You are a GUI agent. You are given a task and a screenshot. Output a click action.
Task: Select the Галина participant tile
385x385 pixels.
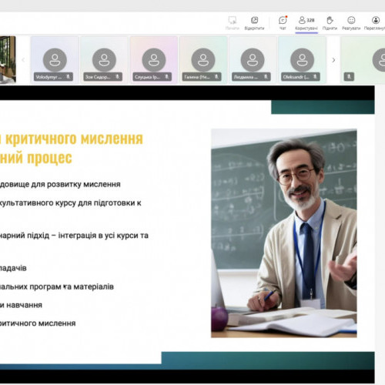point(203,60)
